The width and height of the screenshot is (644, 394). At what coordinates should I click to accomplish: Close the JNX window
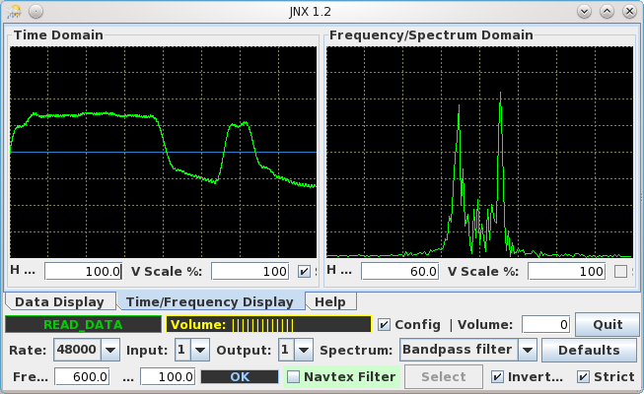[x=628, y=10]
